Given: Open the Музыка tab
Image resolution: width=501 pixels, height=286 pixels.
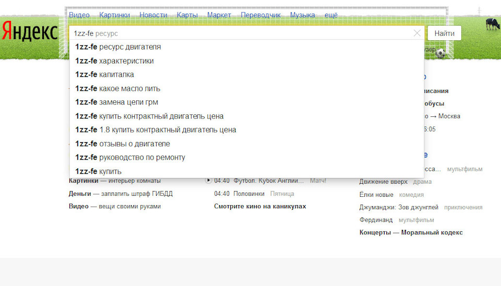Looking at the screenshot, I should [303, 15].
